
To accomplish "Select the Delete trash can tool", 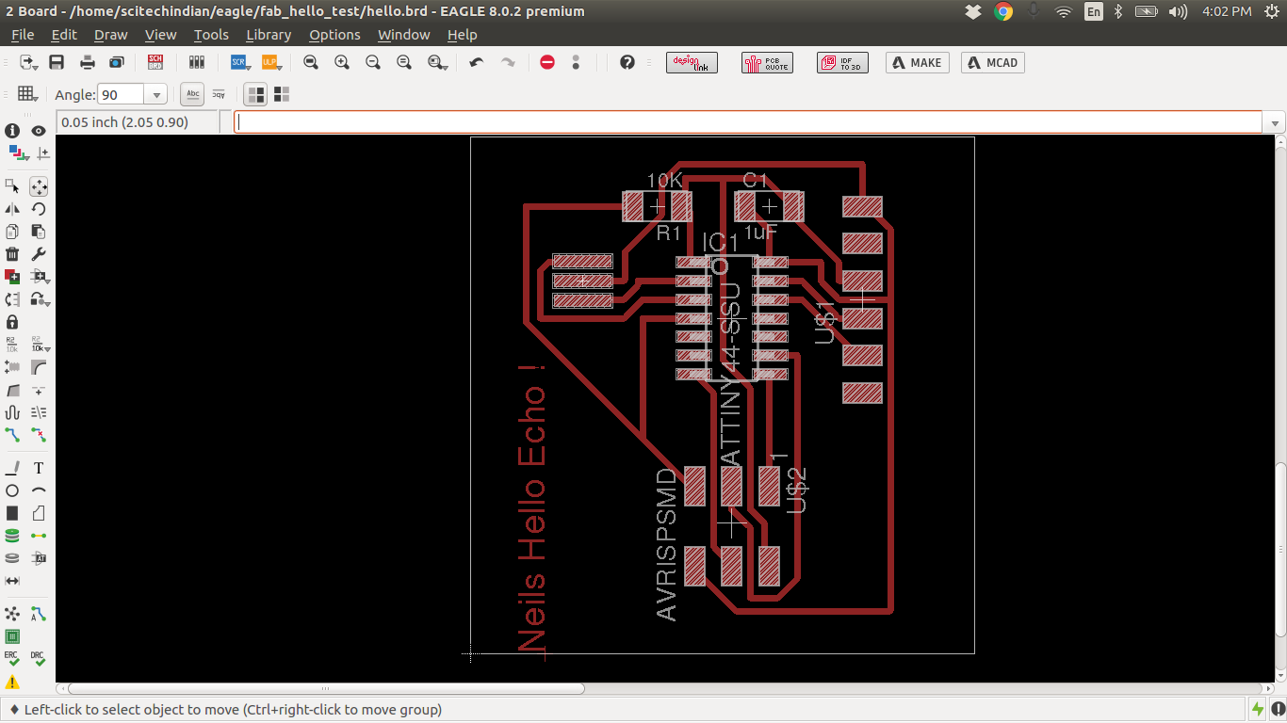I will point(12,254).
